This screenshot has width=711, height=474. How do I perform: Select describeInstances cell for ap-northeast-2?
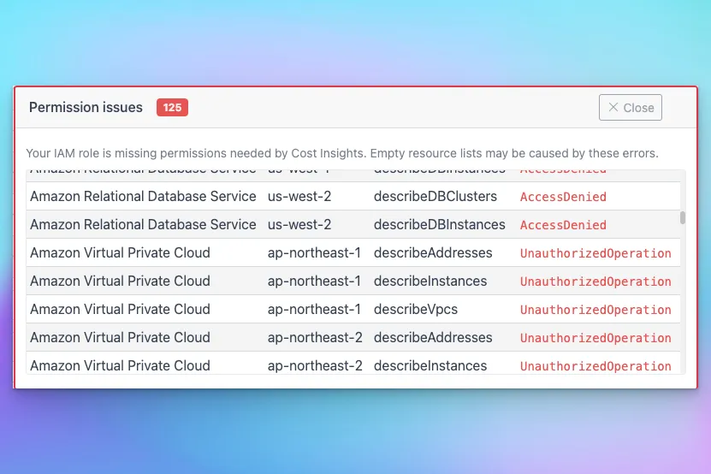[430, 365]
